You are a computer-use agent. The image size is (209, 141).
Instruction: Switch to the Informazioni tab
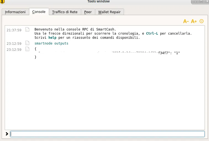(15, 12)
